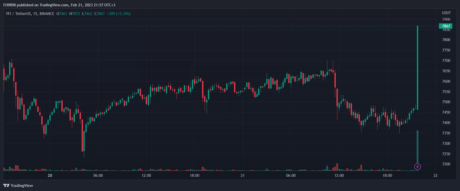Click the 7500 price axis label
Screen dimensions: 460x191
click(x=446, y=102)
